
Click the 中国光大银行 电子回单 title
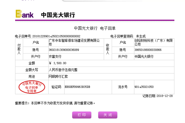[x=95, y=28]
